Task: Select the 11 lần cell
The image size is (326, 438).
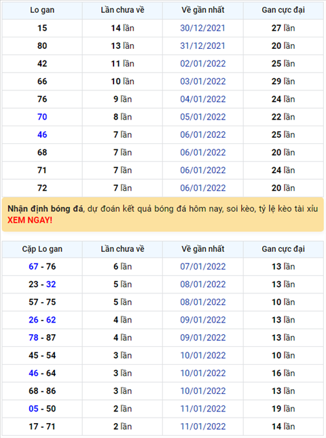Action: point(122,64)
